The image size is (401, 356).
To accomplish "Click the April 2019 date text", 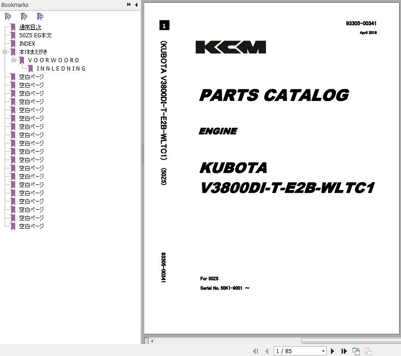I will 368,32.
